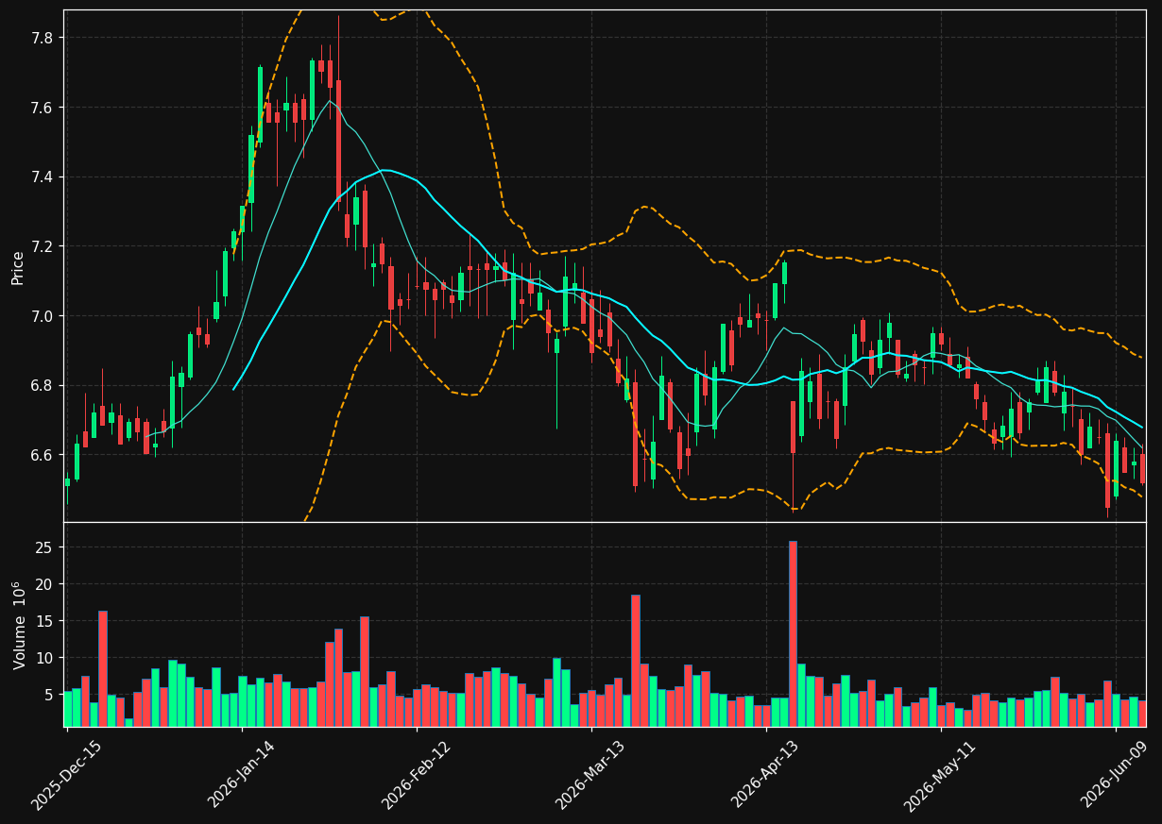Click the red volume bar peaking near 18

click(636, 661)
